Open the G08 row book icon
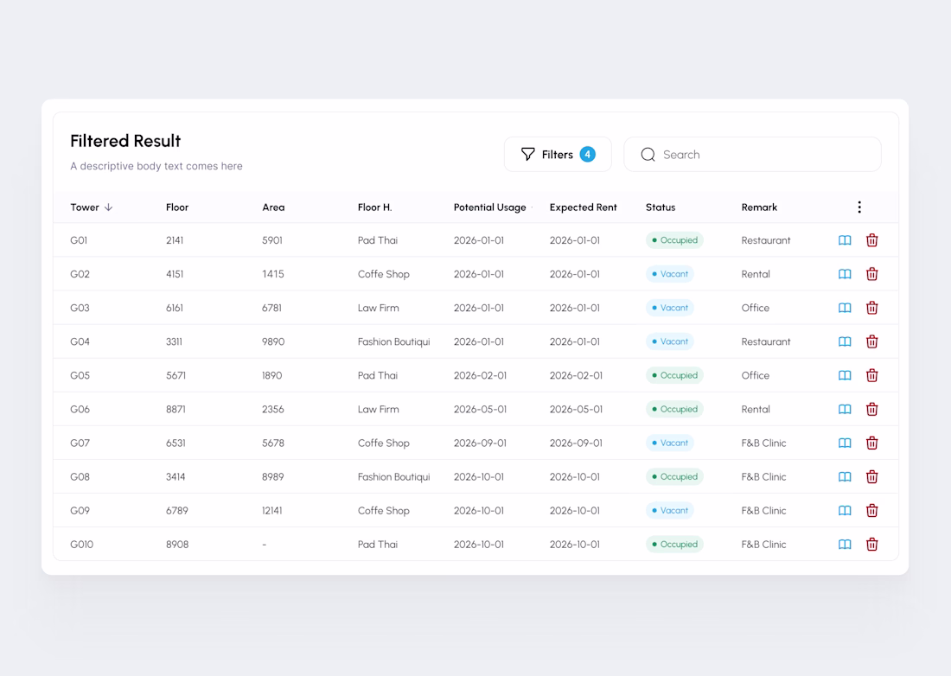This screenshot has width=951, height=676. click(x=845, y=476)
